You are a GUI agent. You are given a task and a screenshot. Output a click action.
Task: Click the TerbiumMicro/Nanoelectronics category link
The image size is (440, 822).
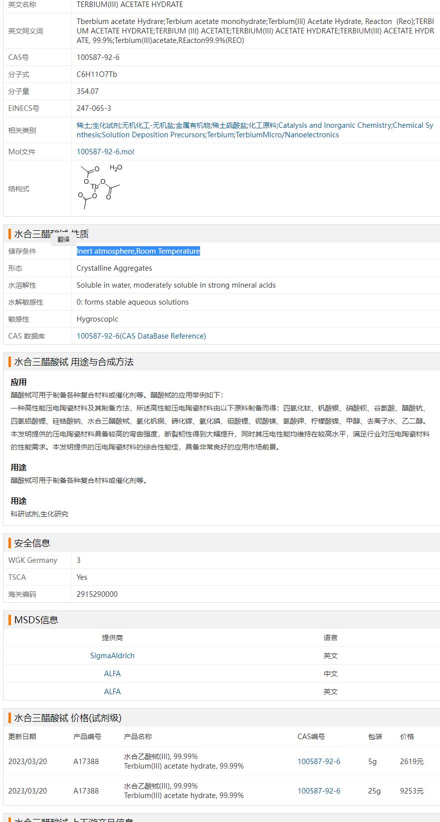[287, 135]
